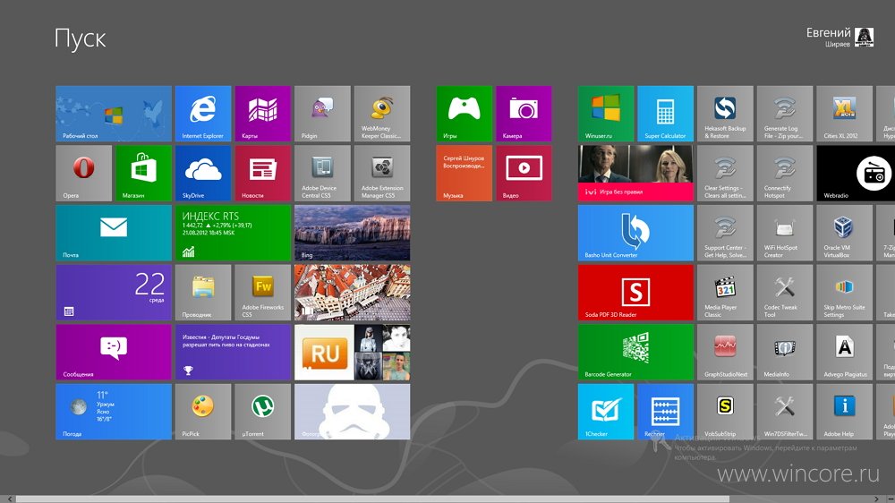
Task: Open the Winuser.ru tile
Action: click(x=606, y=114)
